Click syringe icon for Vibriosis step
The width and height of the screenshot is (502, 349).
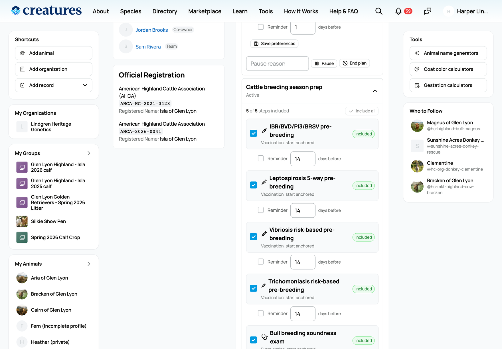pos(264,234)
